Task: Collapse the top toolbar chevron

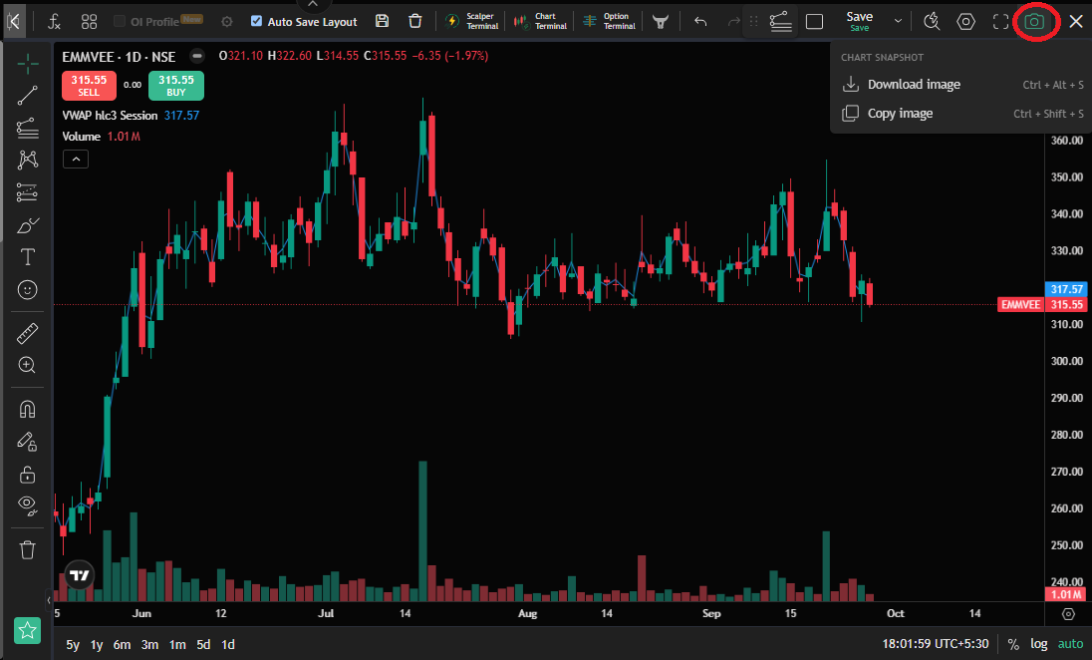Action: coord(313,4)
